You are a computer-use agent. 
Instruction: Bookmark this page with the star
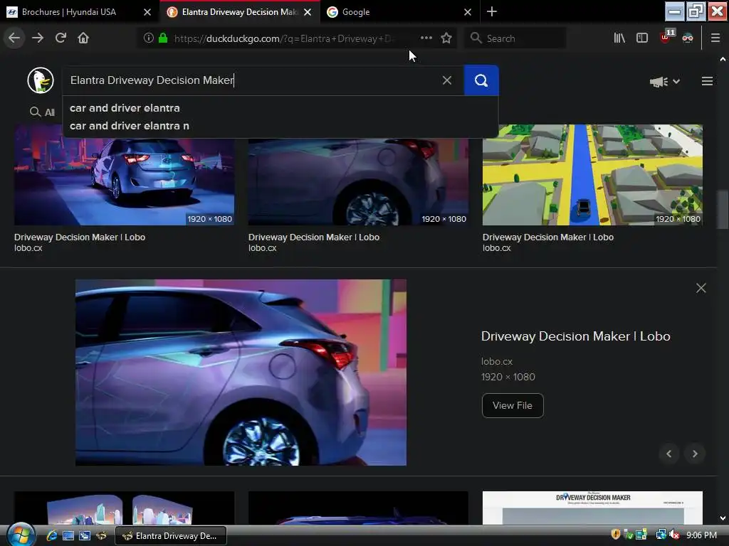(x=446, y=38)
